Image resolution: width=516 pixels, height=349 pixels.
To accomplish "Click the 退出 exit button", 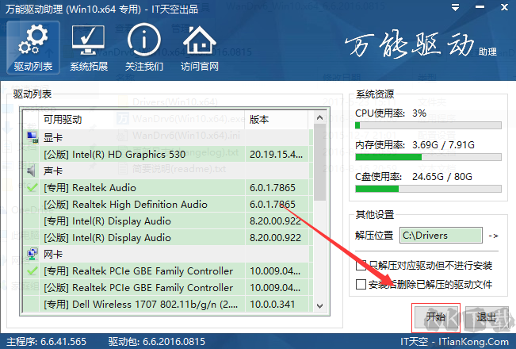I will coord(487,317).
